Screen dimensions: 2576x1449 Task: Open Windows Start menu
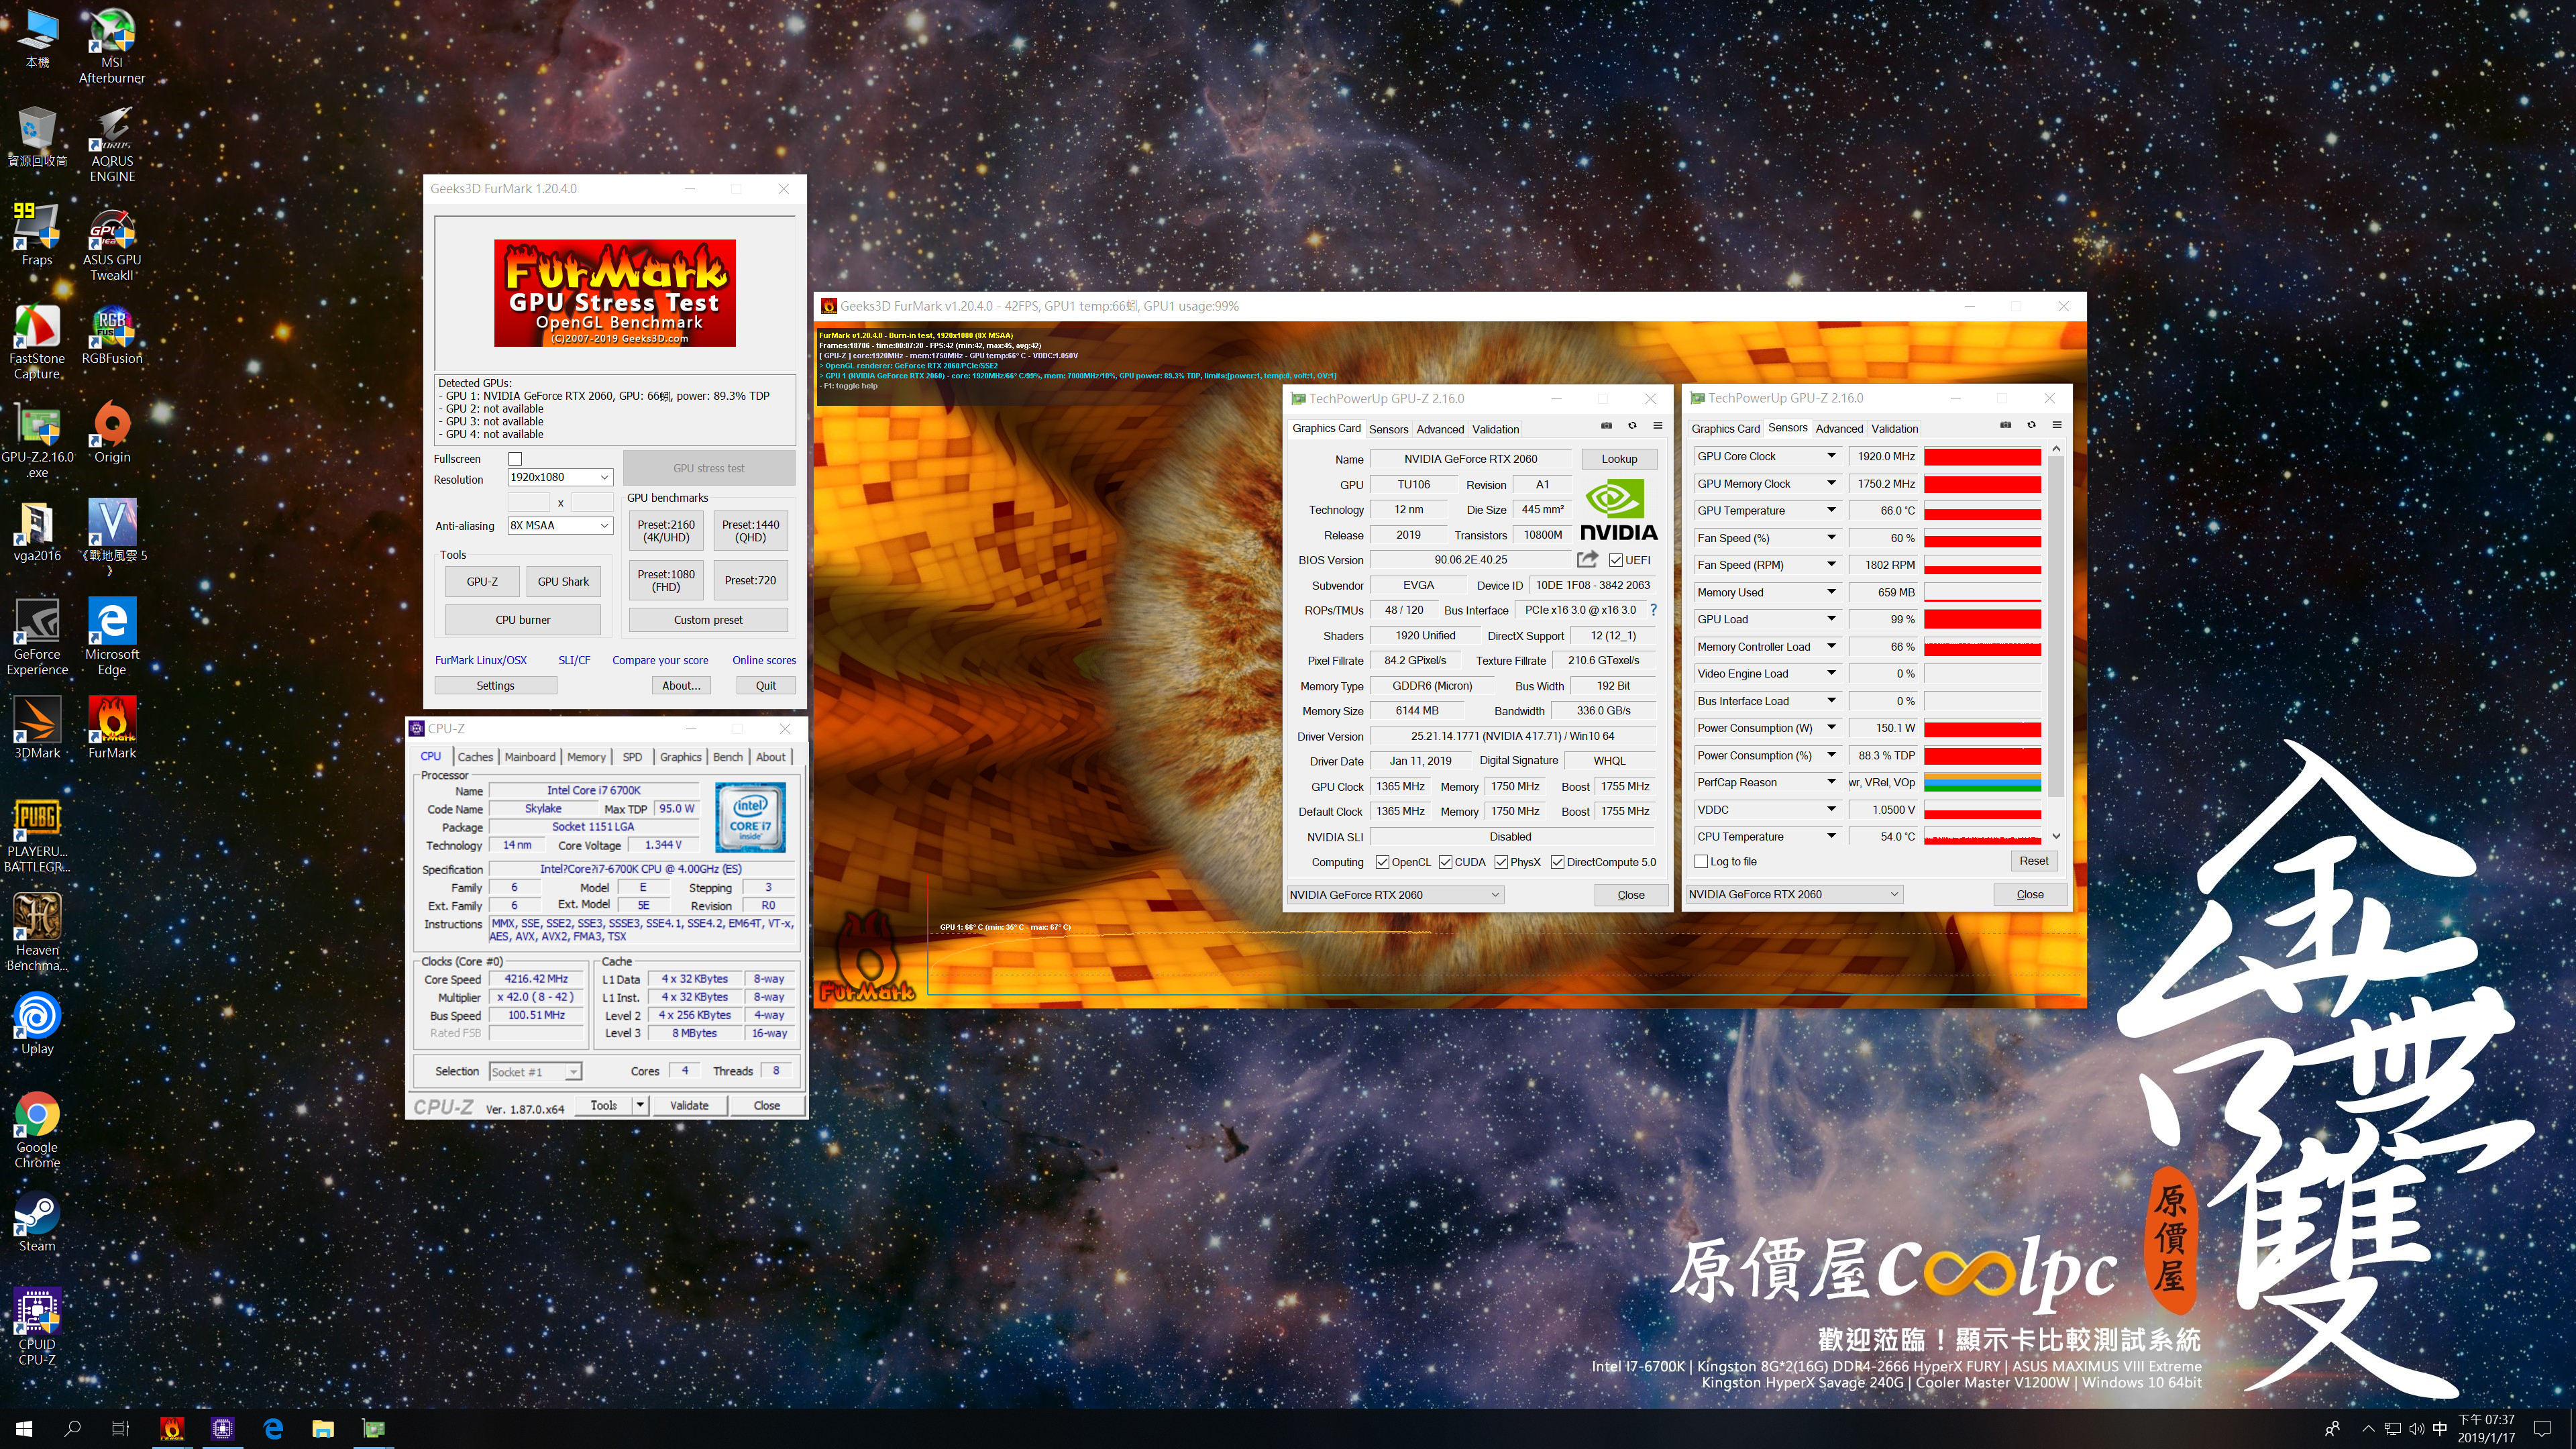point(24,1428)
